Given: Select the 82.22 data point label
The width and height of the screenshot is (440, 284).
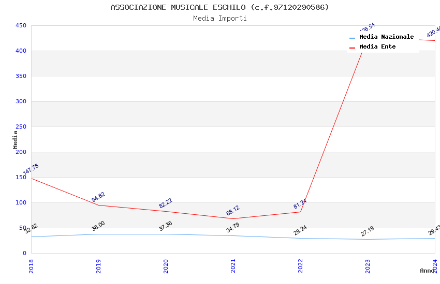Looking at the screenshot, I should [x=166, y=203].
